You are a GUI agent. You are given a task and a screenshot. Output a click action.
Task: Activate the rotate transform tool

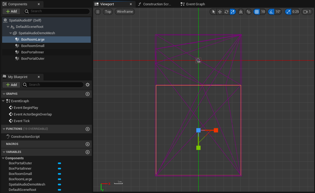tap(226, 12)
